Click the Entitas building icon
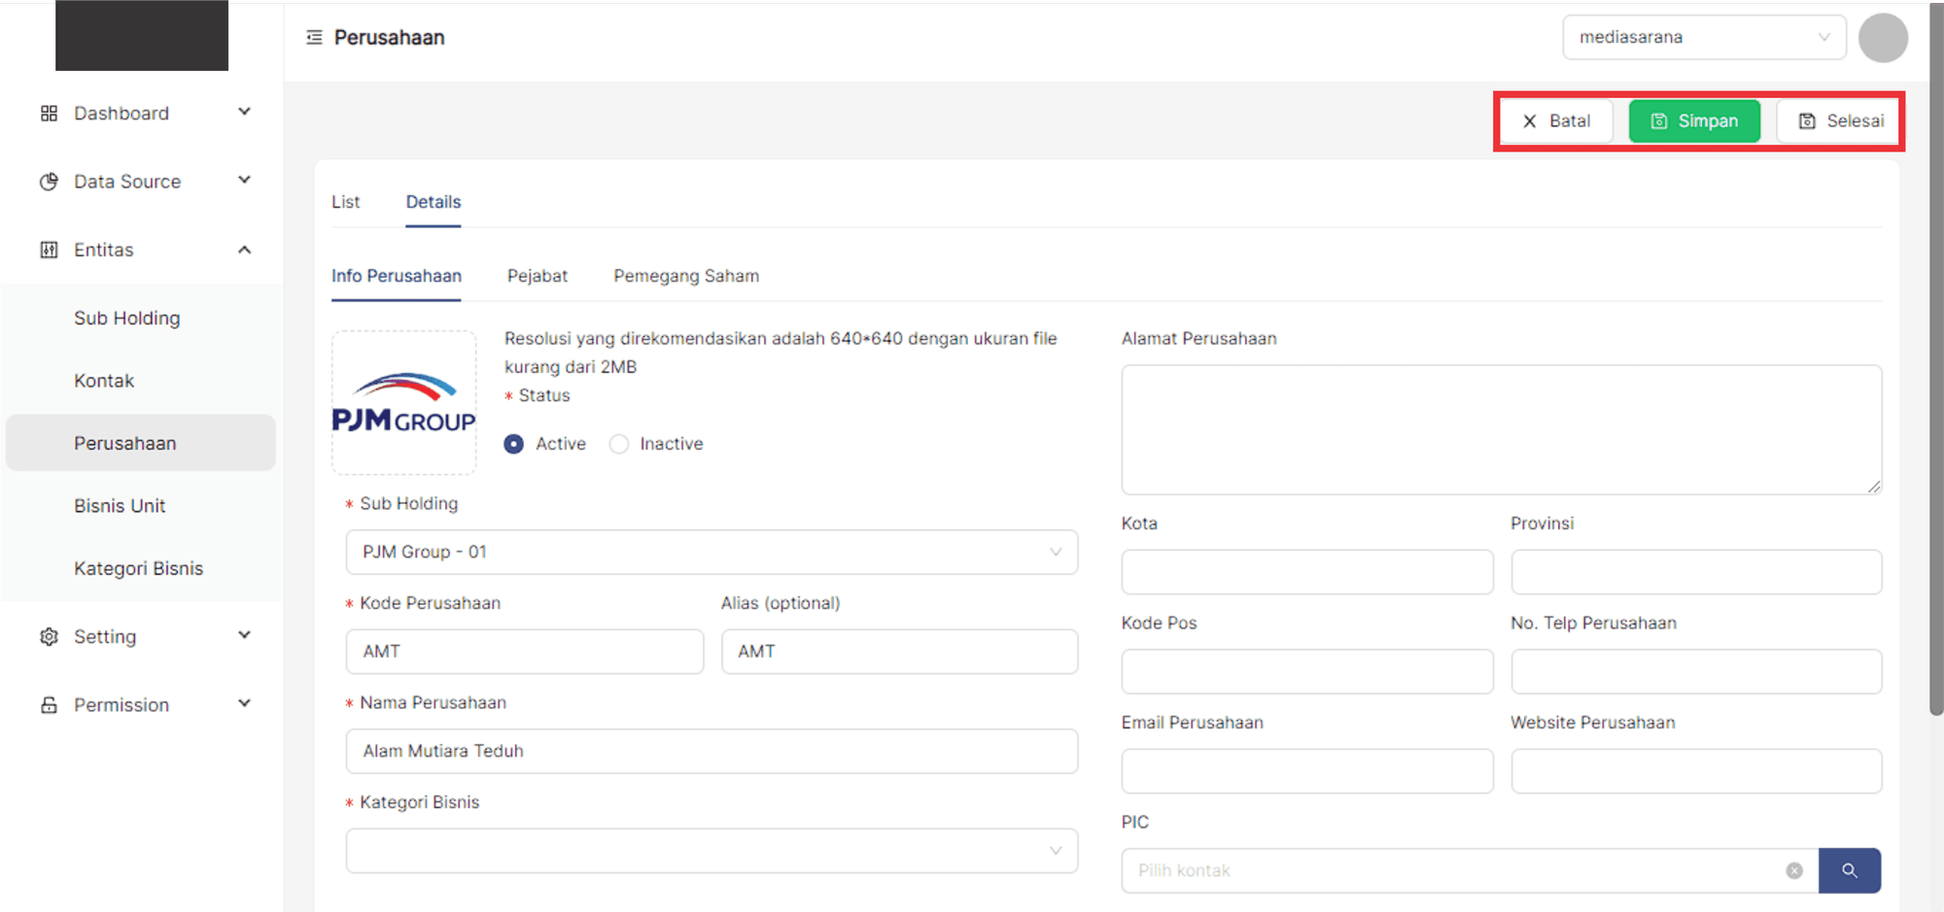The height and width of the screenshot is (912, 1944). point(49,250)
